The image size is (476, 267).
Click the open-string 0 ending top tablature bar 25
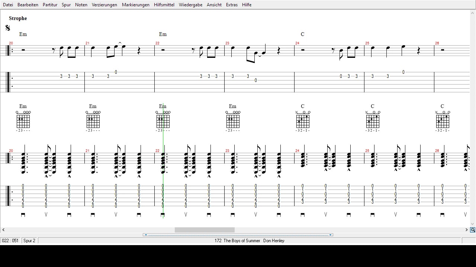(x=403, y=72)
